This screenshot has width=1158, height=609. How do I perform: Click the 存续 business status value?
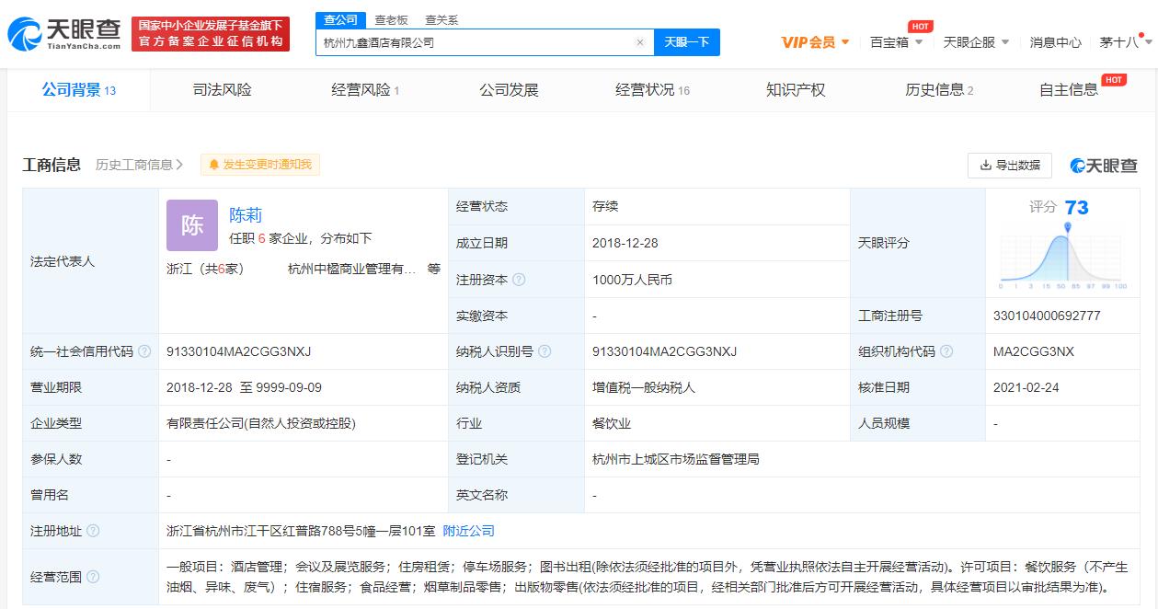(605, 207)
